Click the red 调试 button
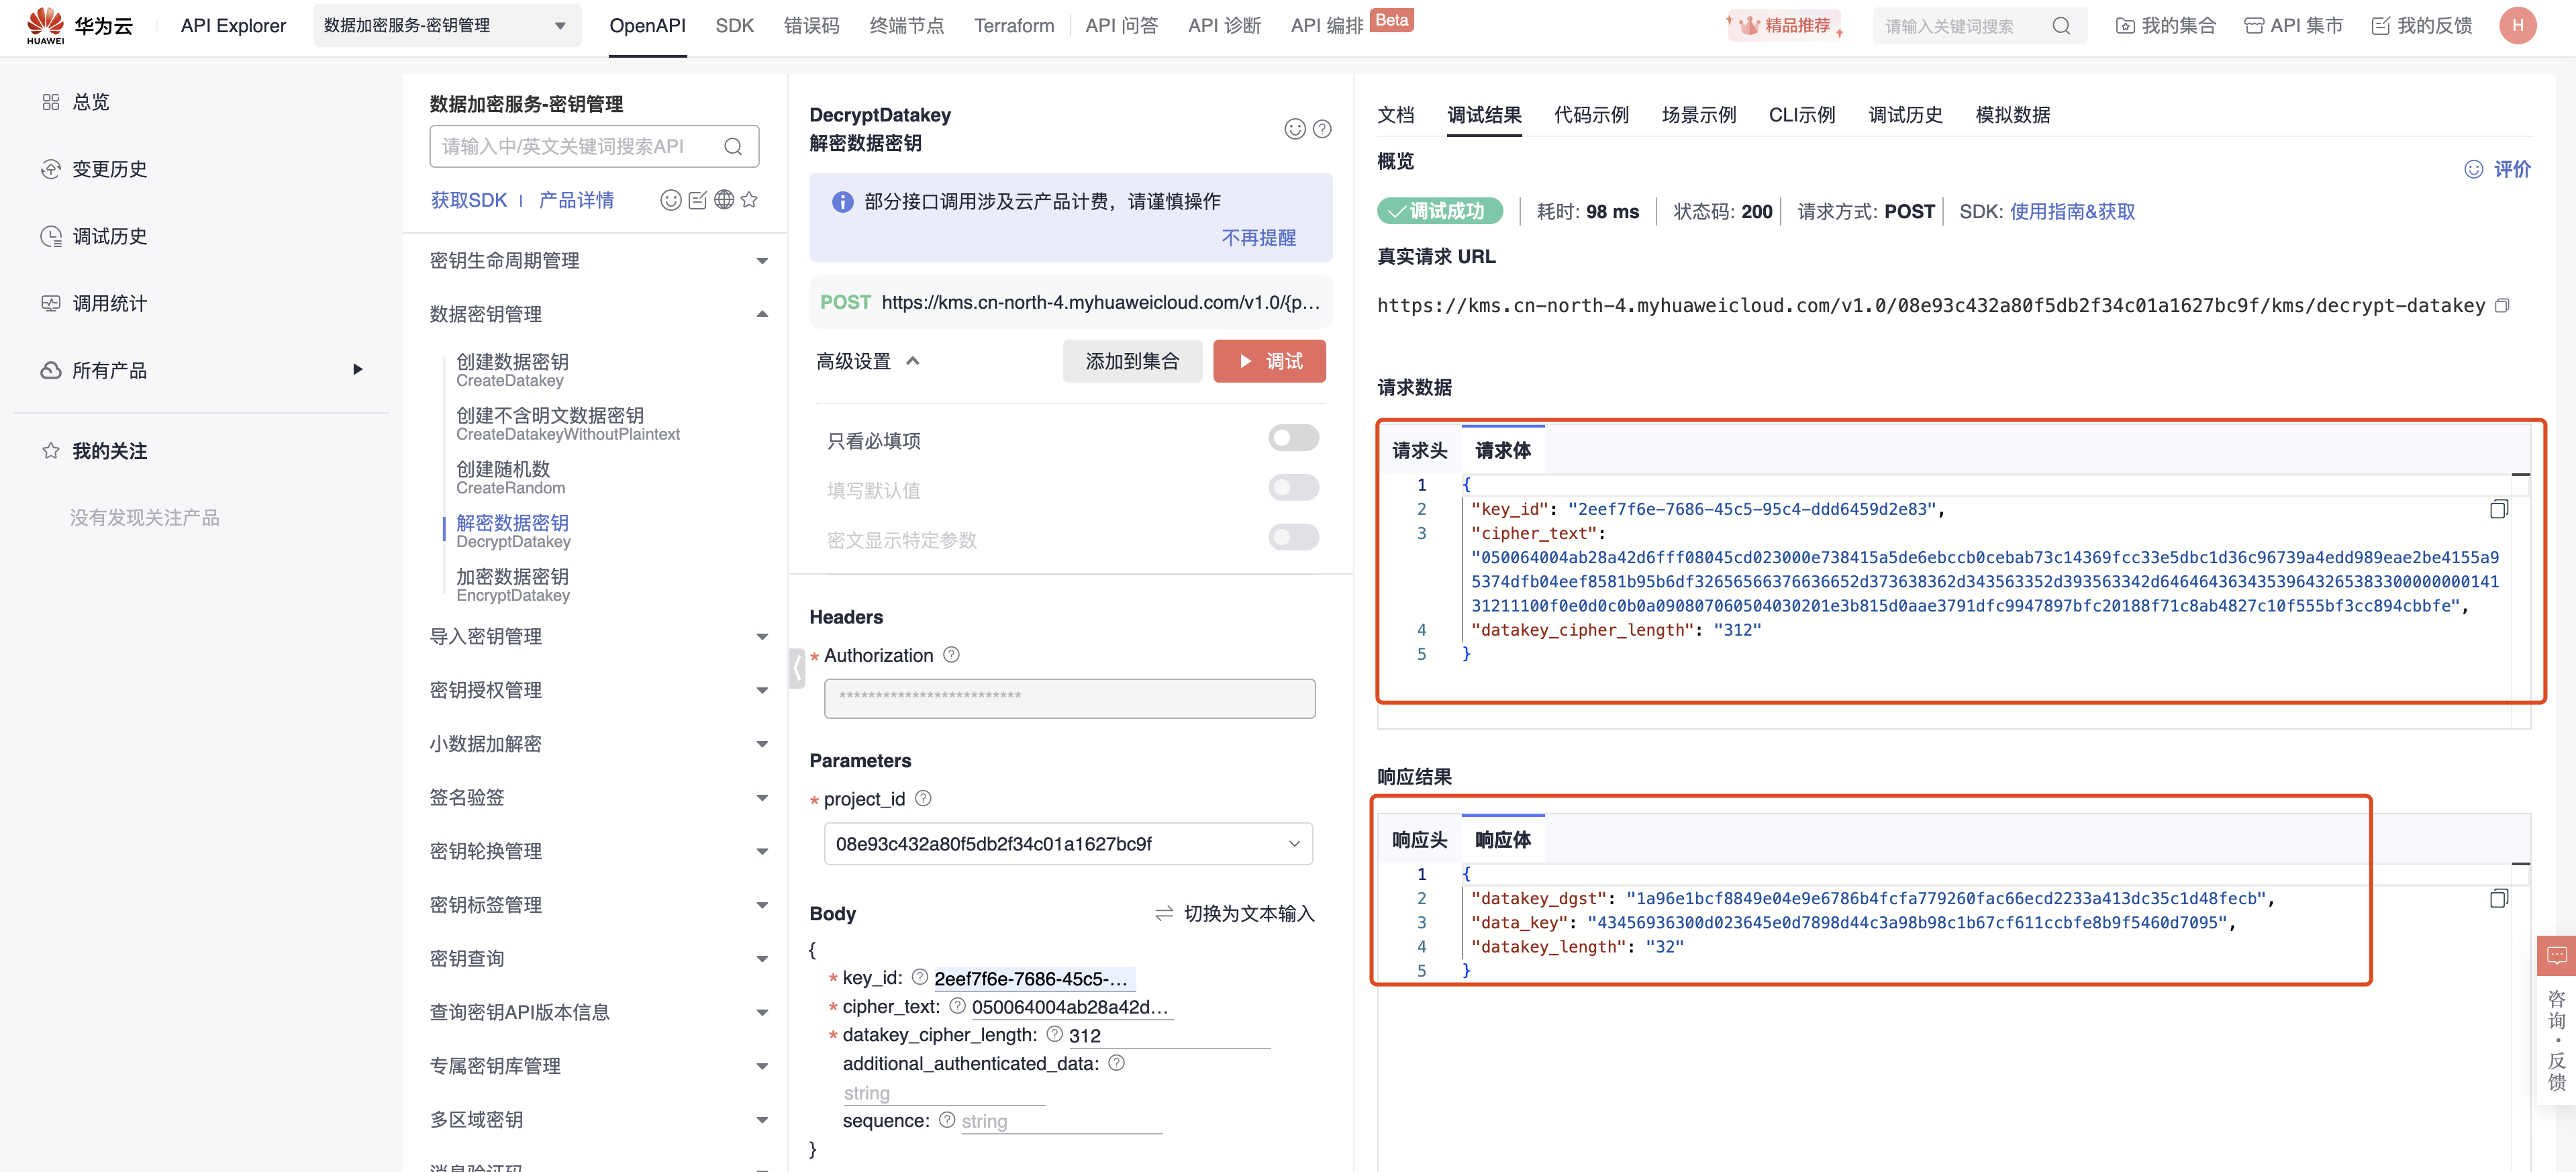The height and width of the screenshot is (1172, 2576). tap(1269, 361)
